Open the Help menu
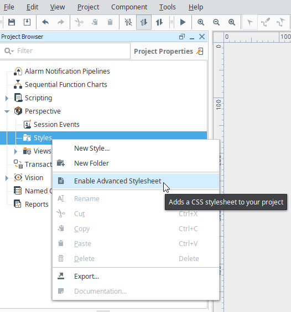The height and width of the screenshot is (312, 291). 196,7
